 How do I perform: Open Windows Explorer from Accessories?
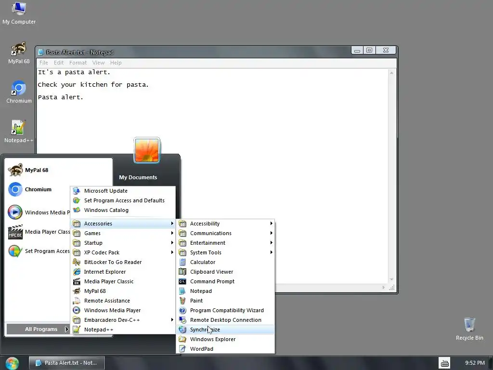[225, 339]
